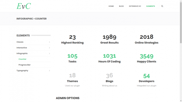
Task: Click the 'ADMIN OPTIONS' heading
Action: [x=68, y=98]
